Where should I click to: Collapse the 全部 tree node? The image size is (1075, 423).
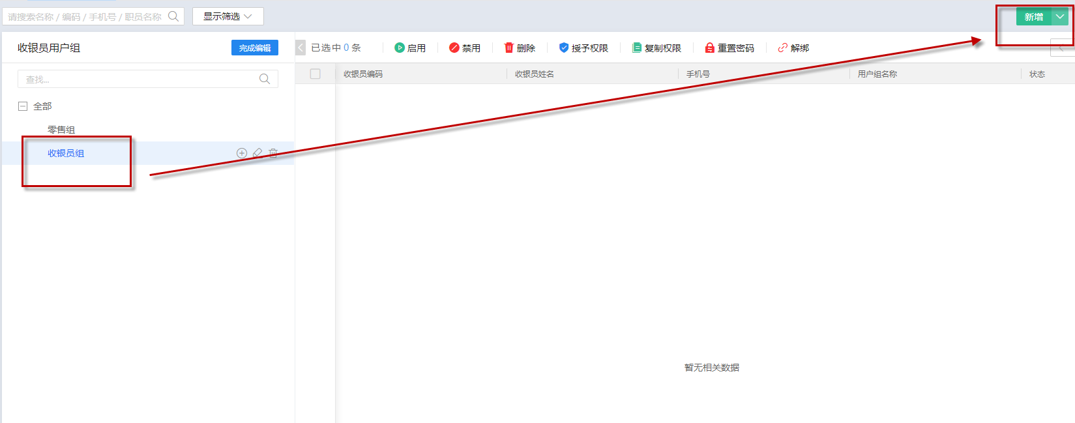coord(23,106)
